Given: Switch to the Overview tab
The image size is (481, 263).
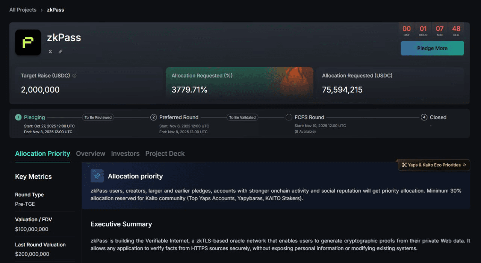Looking at the screenshot, I should tap(91, 154).
